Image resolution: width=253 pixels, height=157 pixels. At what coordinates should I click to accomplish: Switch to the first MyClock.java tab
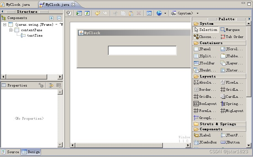[x=18, y=5]
